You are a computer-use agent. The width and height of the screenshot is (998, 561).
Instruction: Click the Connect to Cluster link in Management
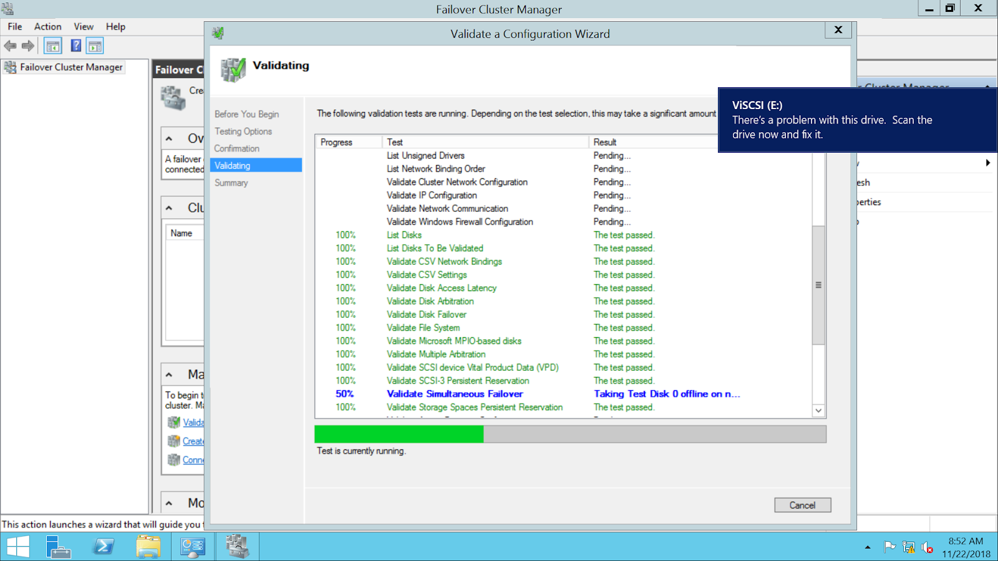(x=193, y=460)
